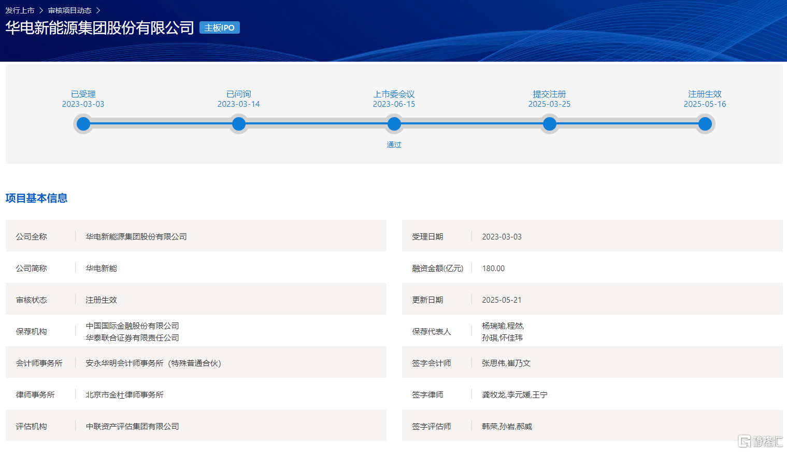Click the 已受理 stage label
This screenshot has width=787, height=452.
click(83, 94)
